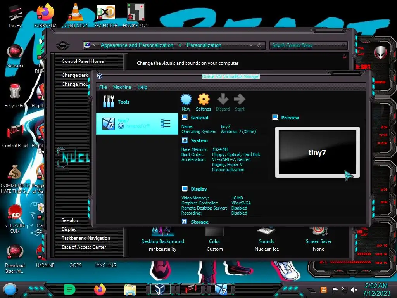
Task: Click the Search Control Panel field
Action: [x=308, y=45]
